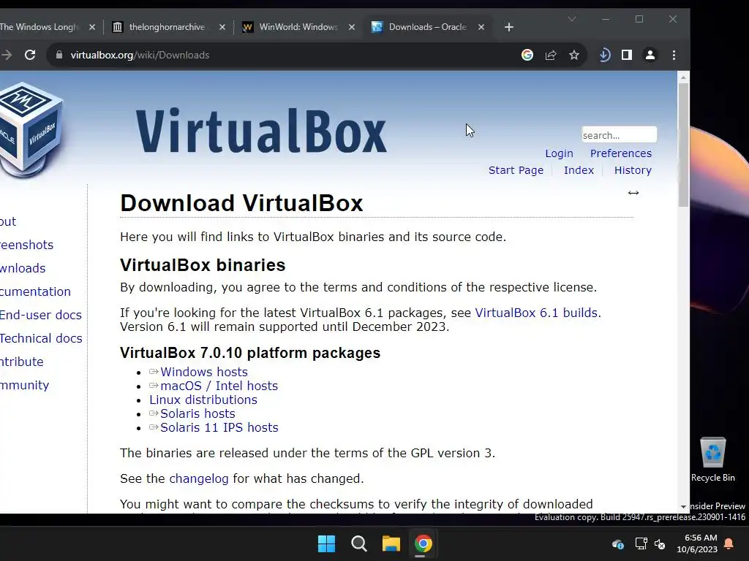
Task: Click the page vertical scrollbar thumb
Action: click(x=684, y=145)
